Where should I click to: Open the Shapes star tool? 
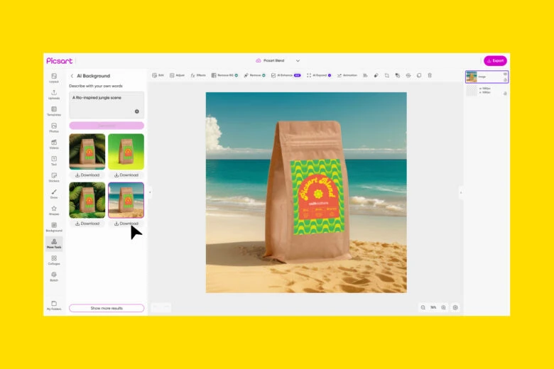click(x=54, y=210)
